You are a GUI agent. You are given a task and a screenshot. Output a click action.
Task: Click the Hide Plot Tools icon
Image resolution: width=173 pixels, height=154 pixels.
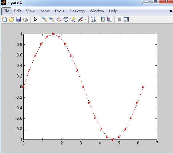point(119,19)
